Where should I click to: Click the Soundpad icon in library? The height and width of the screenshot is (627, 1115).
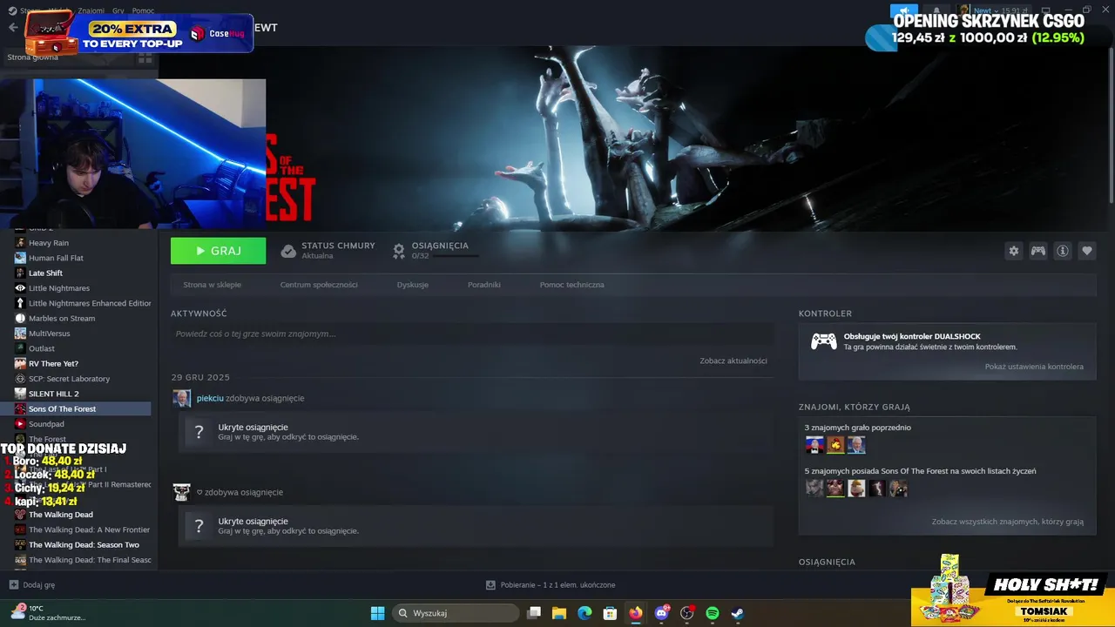pyautogui.click(x=20, y=424)
